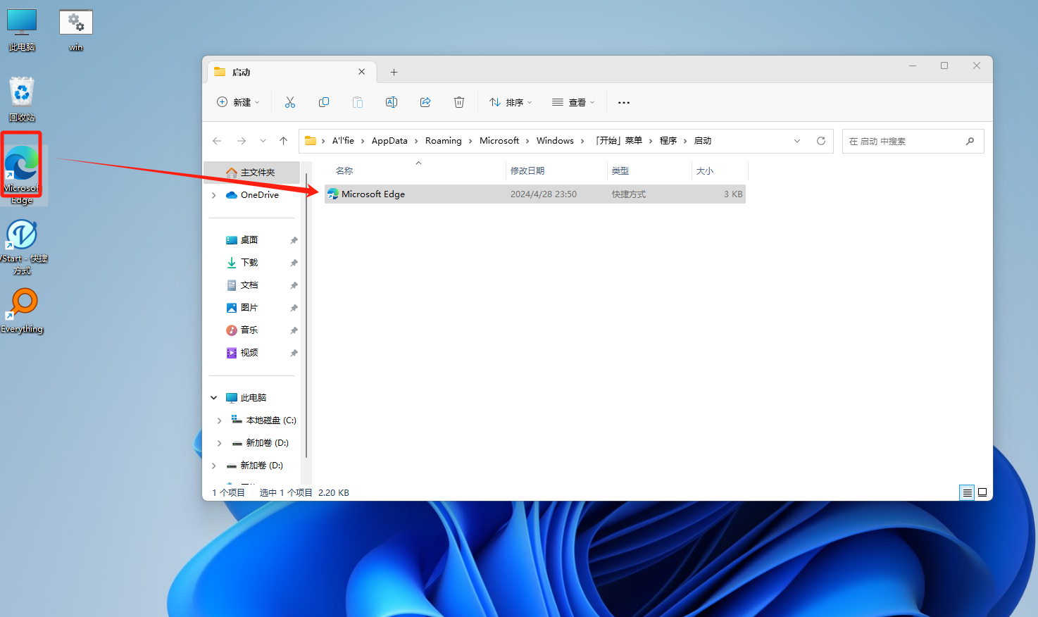The width and height of the screenshot is (1038, 617).
Task: Sort by 名称 column header
Action: 344,171
